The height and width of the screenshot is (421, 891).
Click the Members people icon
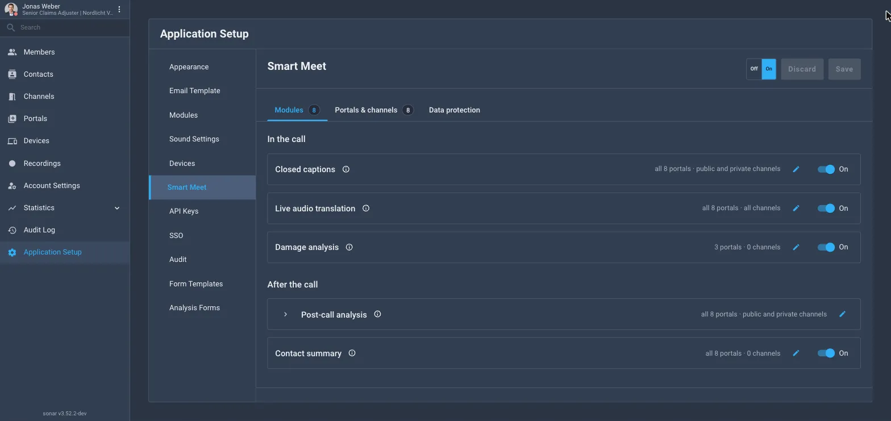click(x=12, y=52)
